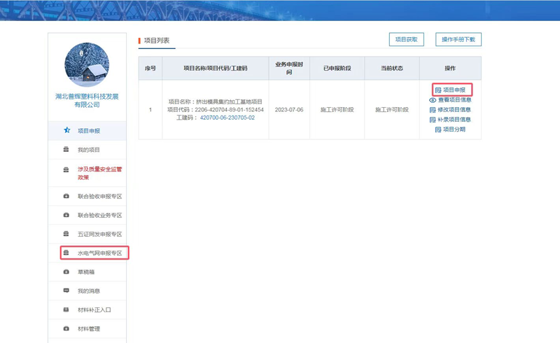This screenshot has height=343, width=560.
Task: Click the icon beside 材料补正入口
Action: [66, 309]
